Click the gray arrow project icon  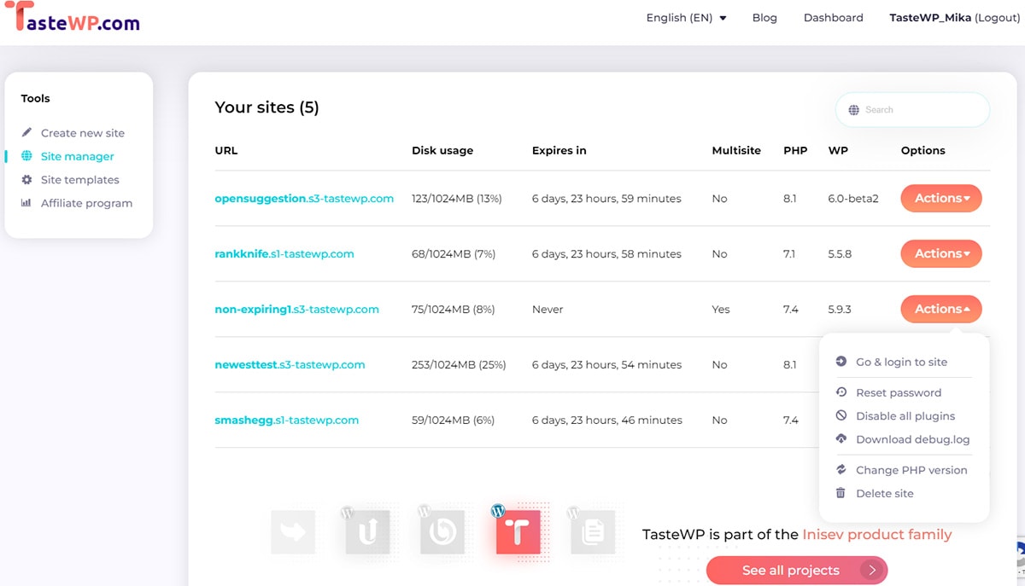coord(293,532)
